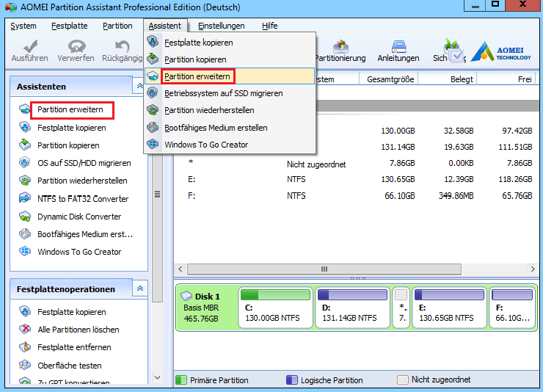The height and width of the screenshot is (392, 543).
Task: Click the AOMEI Technology logo
Action: (500, 52)
